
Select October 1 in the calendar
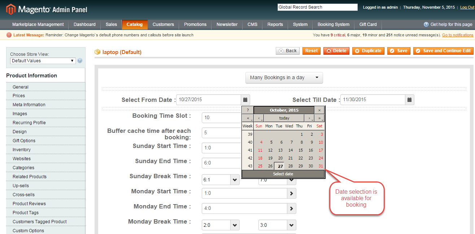coord(300,134)
